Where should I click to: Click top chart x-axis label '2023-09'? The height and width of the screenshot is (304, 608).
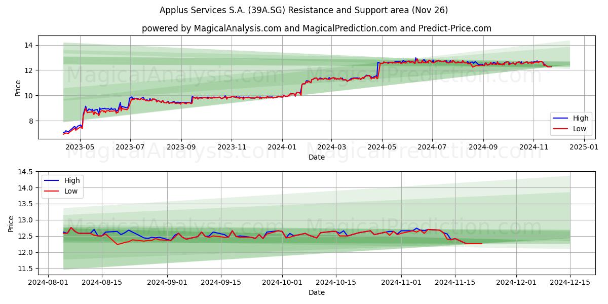point(181,147)
